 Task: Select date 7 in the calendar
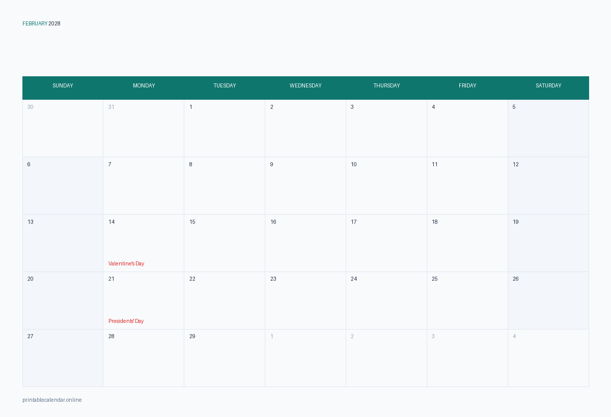144,186
